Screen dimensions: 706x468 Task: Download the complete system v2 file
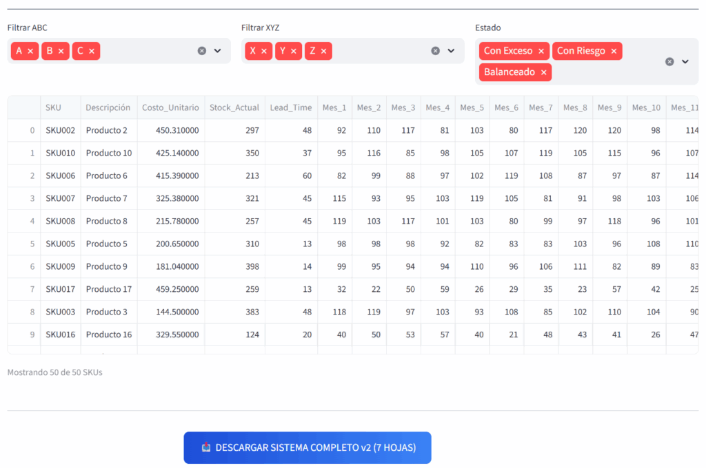pos(307,447)
